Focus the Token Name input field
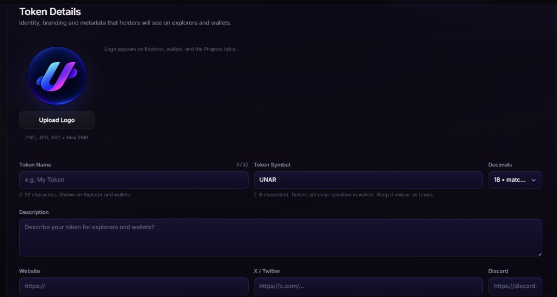Image resolution: width=557 pixels, height=297 pixels. (134, 180)
